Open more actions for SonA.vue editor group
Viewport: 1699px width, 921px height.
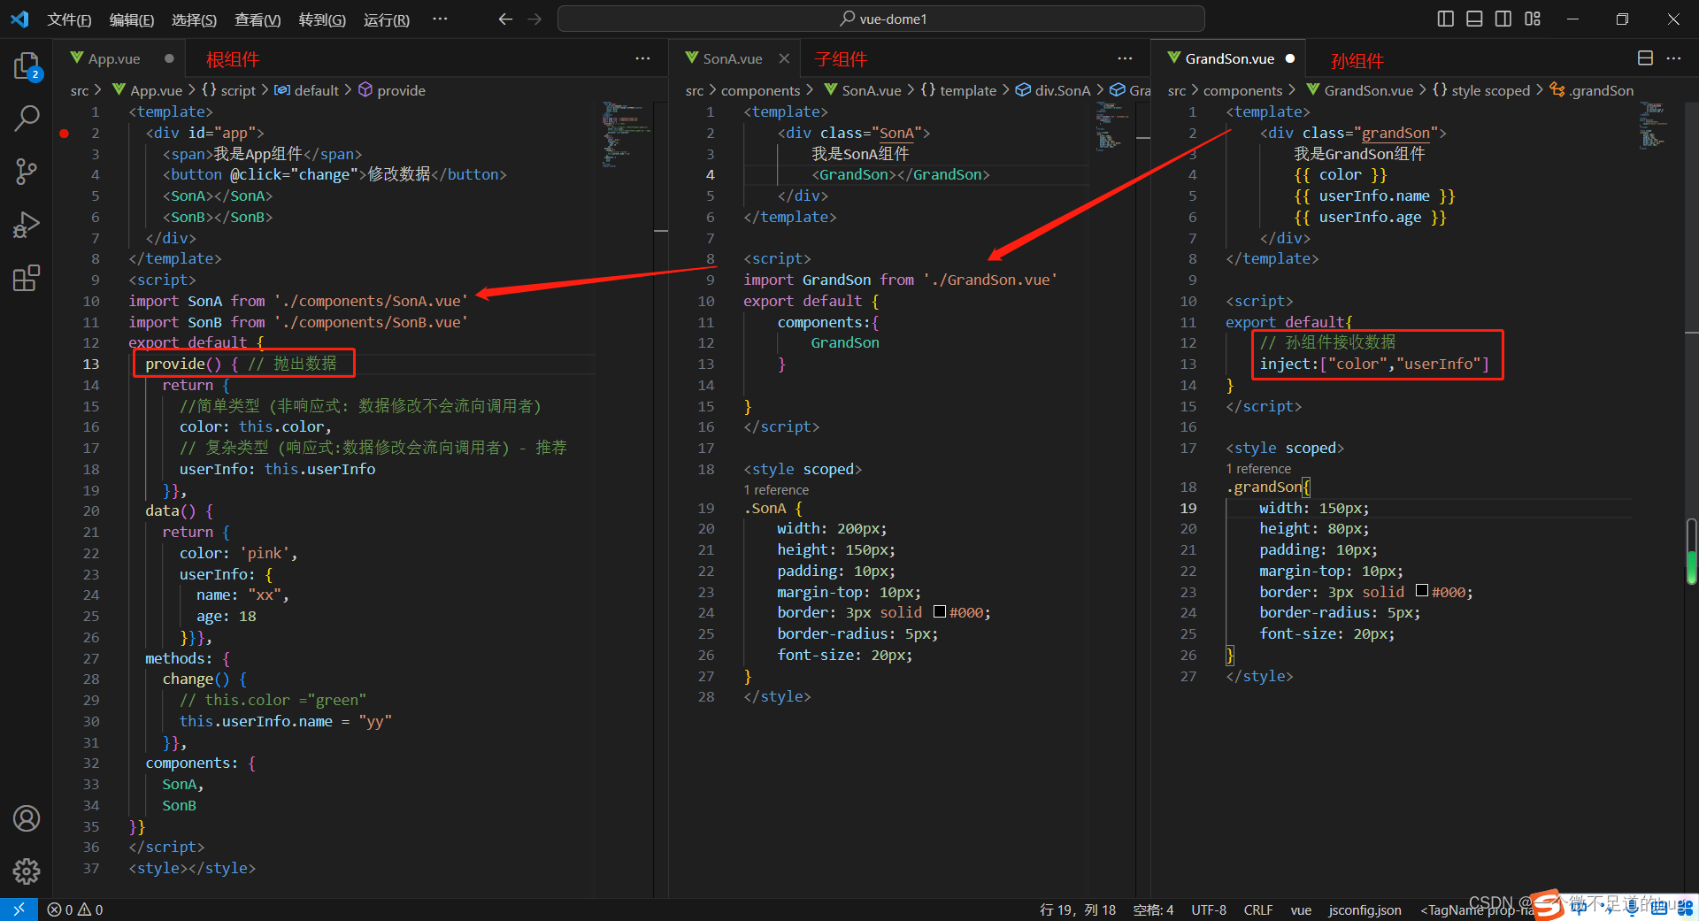pos(1125,58)
